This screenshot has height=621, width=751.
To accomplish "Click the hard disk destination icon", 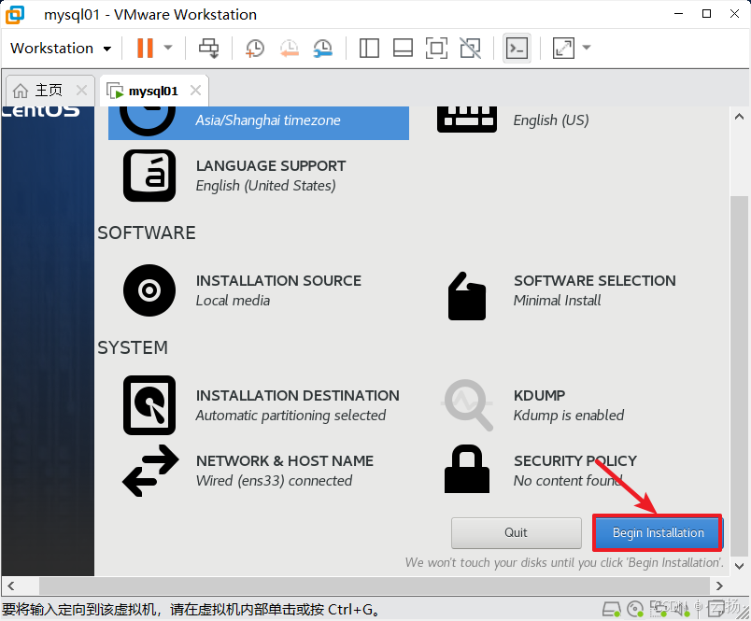I will (149, 405).
